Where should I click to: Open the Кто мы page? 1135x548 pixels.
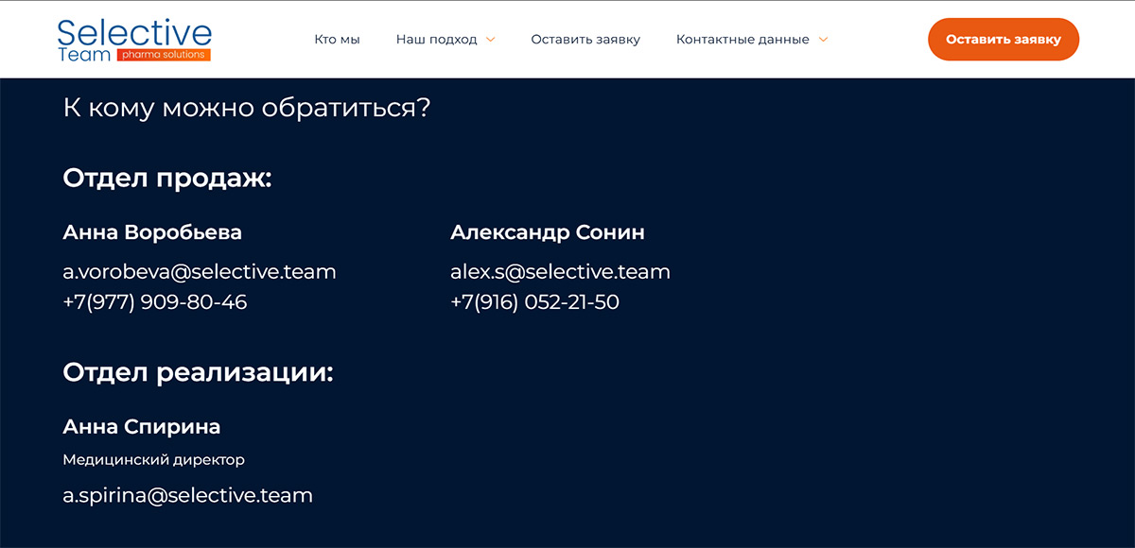(337, 40)
